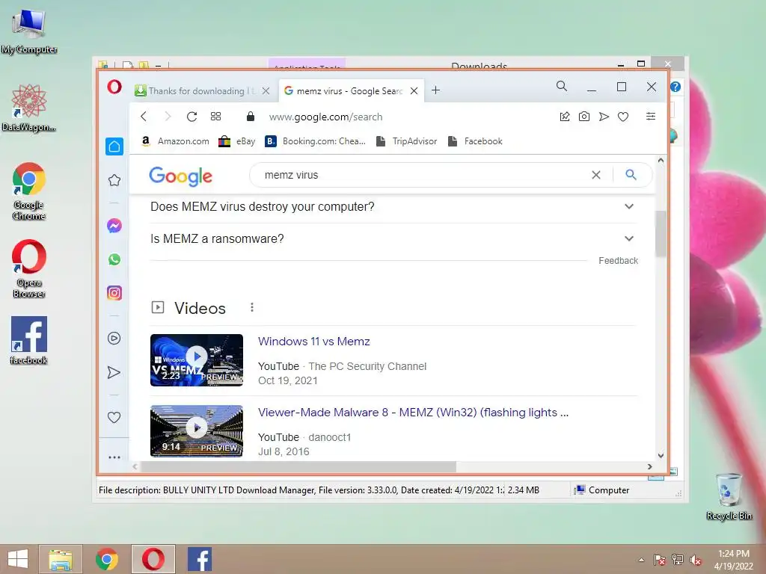Image resolution: width=766 pixels, height=574 pixels.
Task: Close the 'Thanks for downloading' tab
Action: click(x=266, y=90)
